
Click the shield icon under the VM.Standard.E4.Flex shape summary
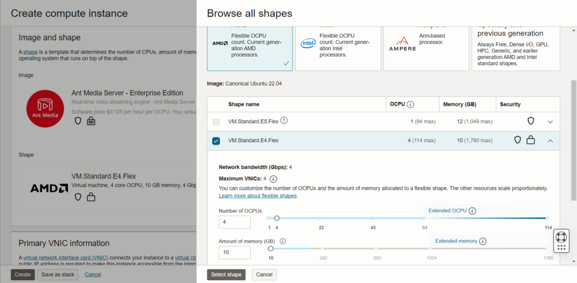click(78, 197)
